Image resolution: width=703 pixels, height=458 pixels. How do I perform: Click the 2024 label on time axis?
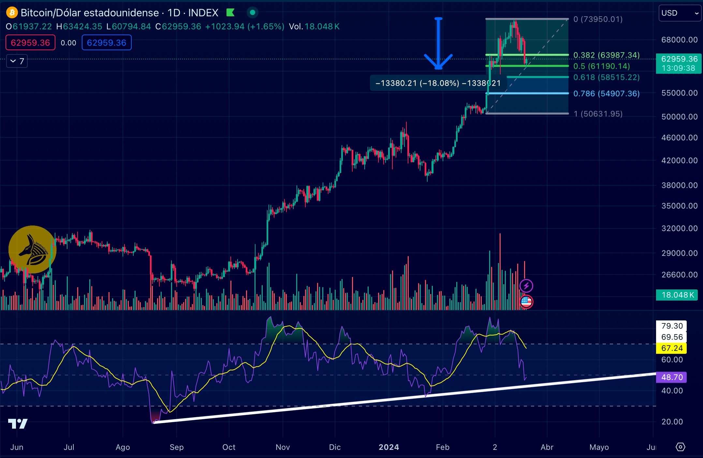coord(388,447)
